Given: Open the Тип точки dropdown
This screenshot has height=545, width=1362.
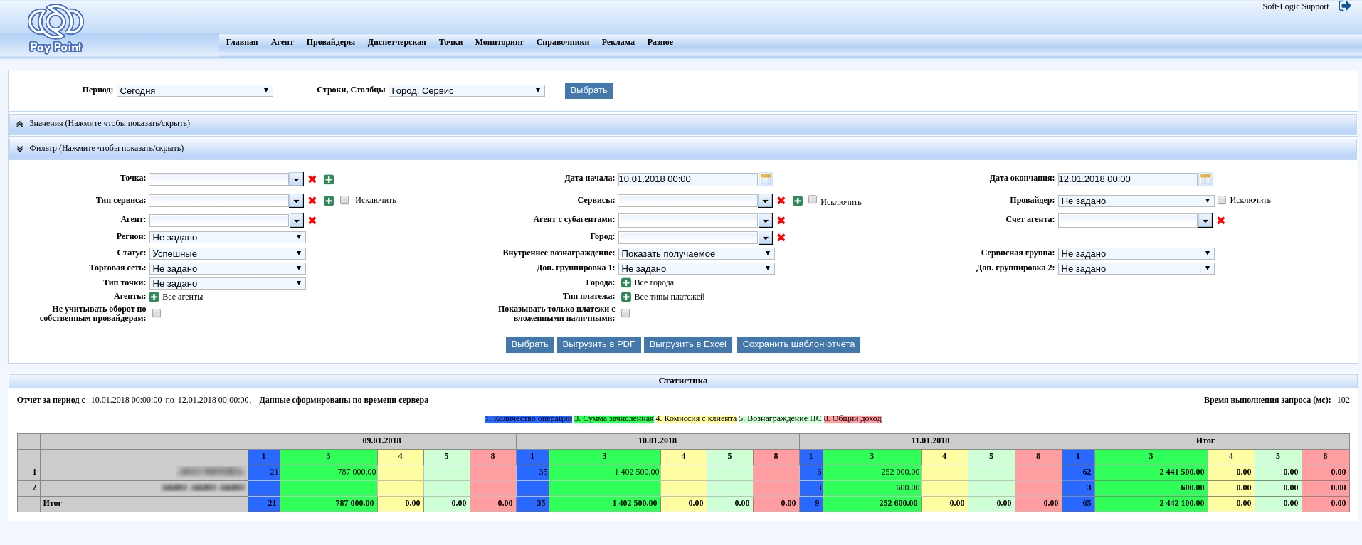Looking at the screenshot, I should click(228, 283).
